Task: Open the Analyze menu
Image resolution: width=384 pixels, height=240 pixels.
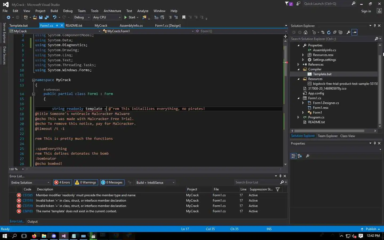Action: pyautogui.click(x=143, y=11)
